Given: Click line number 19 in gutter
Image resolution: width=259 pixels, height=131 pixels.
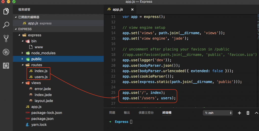Looking at the screenshot, I should [113, 60].
